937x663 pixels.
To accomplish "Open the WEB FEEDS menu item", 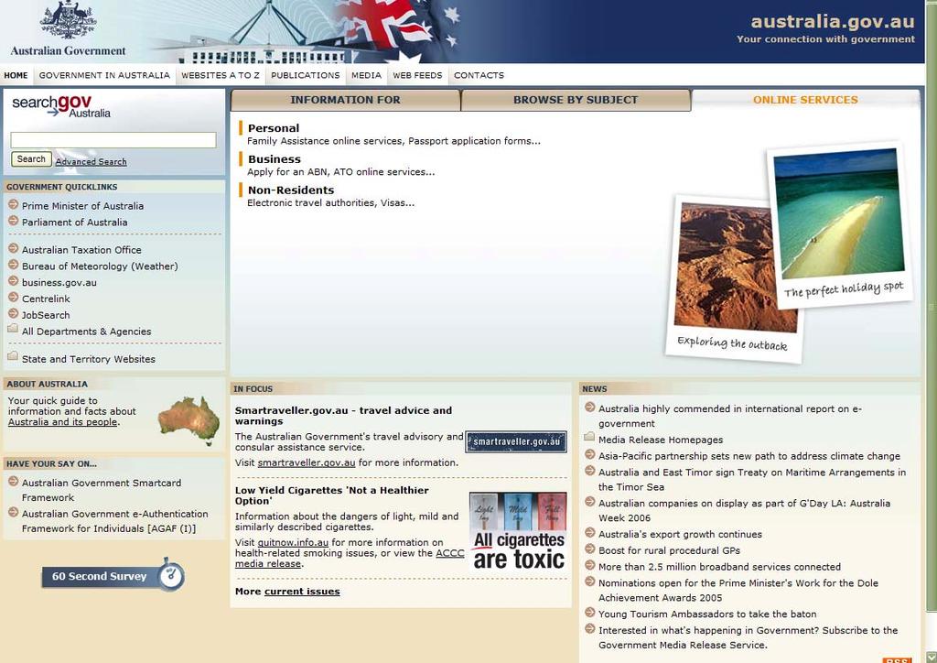I will coord(417,75).
